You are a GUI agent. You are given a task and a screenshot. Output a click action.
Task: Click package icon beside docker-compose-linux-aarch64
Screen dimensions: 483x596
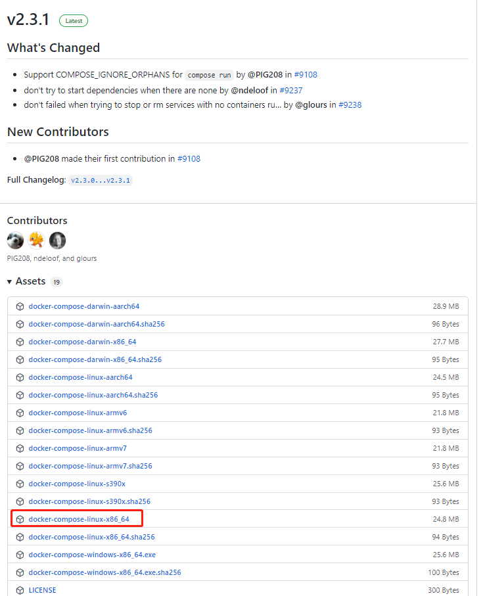[20, 377]
